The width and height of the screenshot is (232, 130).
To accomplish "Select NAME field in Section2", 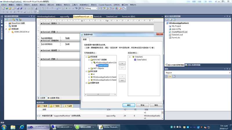I will point(68,38).
